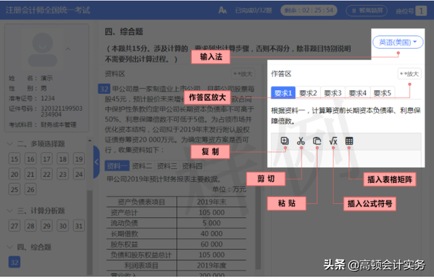Click the font size Aa icon
Screen dimensions: 434x279
click(x=222, y=11)
